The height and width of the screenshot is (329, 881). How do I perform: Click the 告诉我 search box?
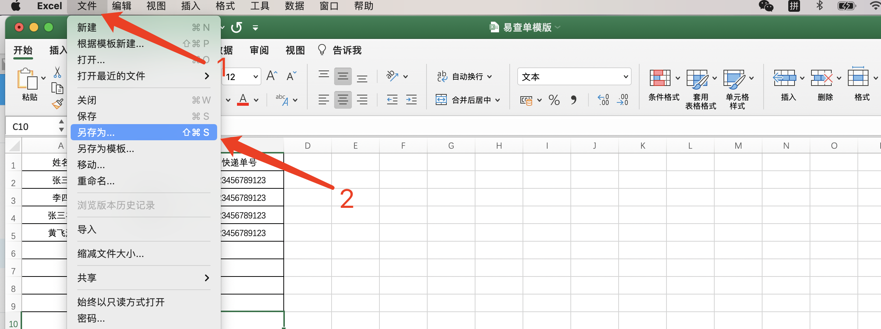pyautogui.click(x=339, y=50)
